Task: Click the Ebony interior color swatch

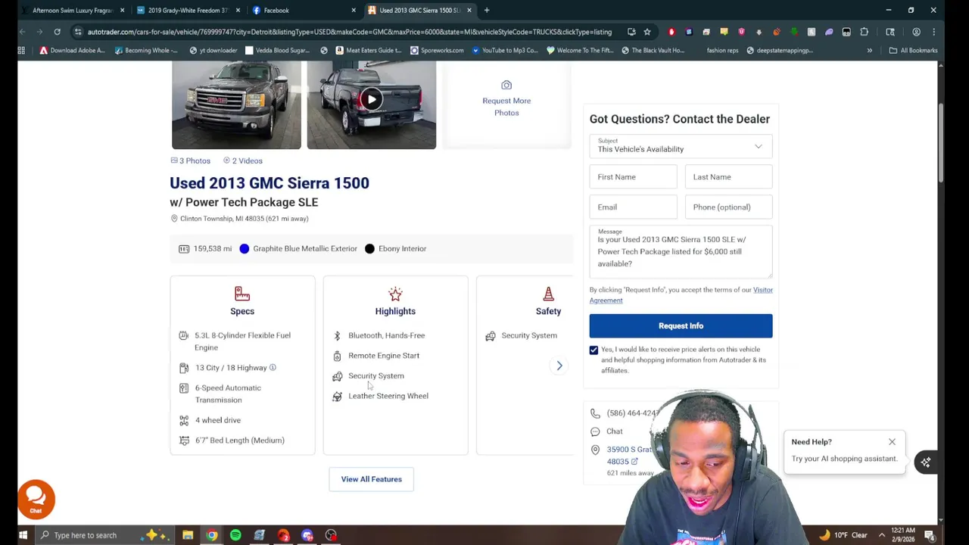Action: (369, 249)
